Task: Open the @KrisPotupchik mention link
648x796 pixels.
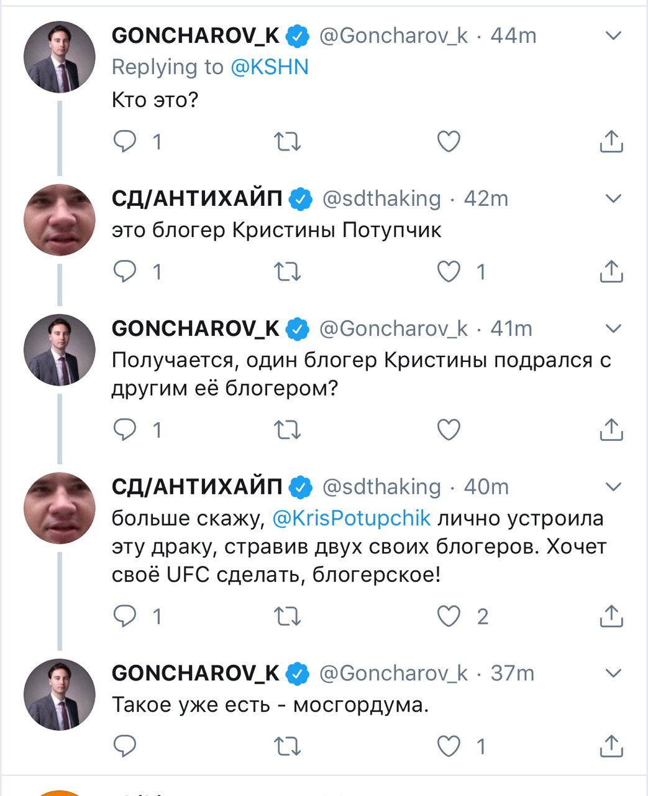Action: click(x=352, y=518)
